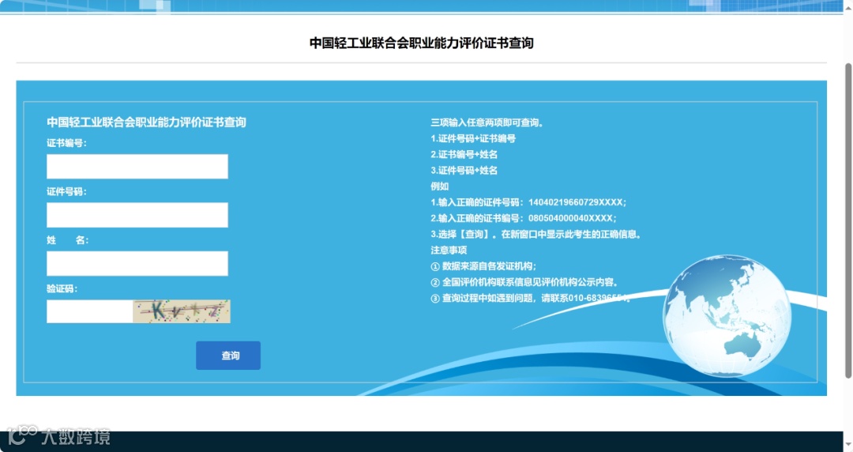This screenshot has height=452, width=853.
Task: Click the 查询 button
Action: [x=228, y=356]
